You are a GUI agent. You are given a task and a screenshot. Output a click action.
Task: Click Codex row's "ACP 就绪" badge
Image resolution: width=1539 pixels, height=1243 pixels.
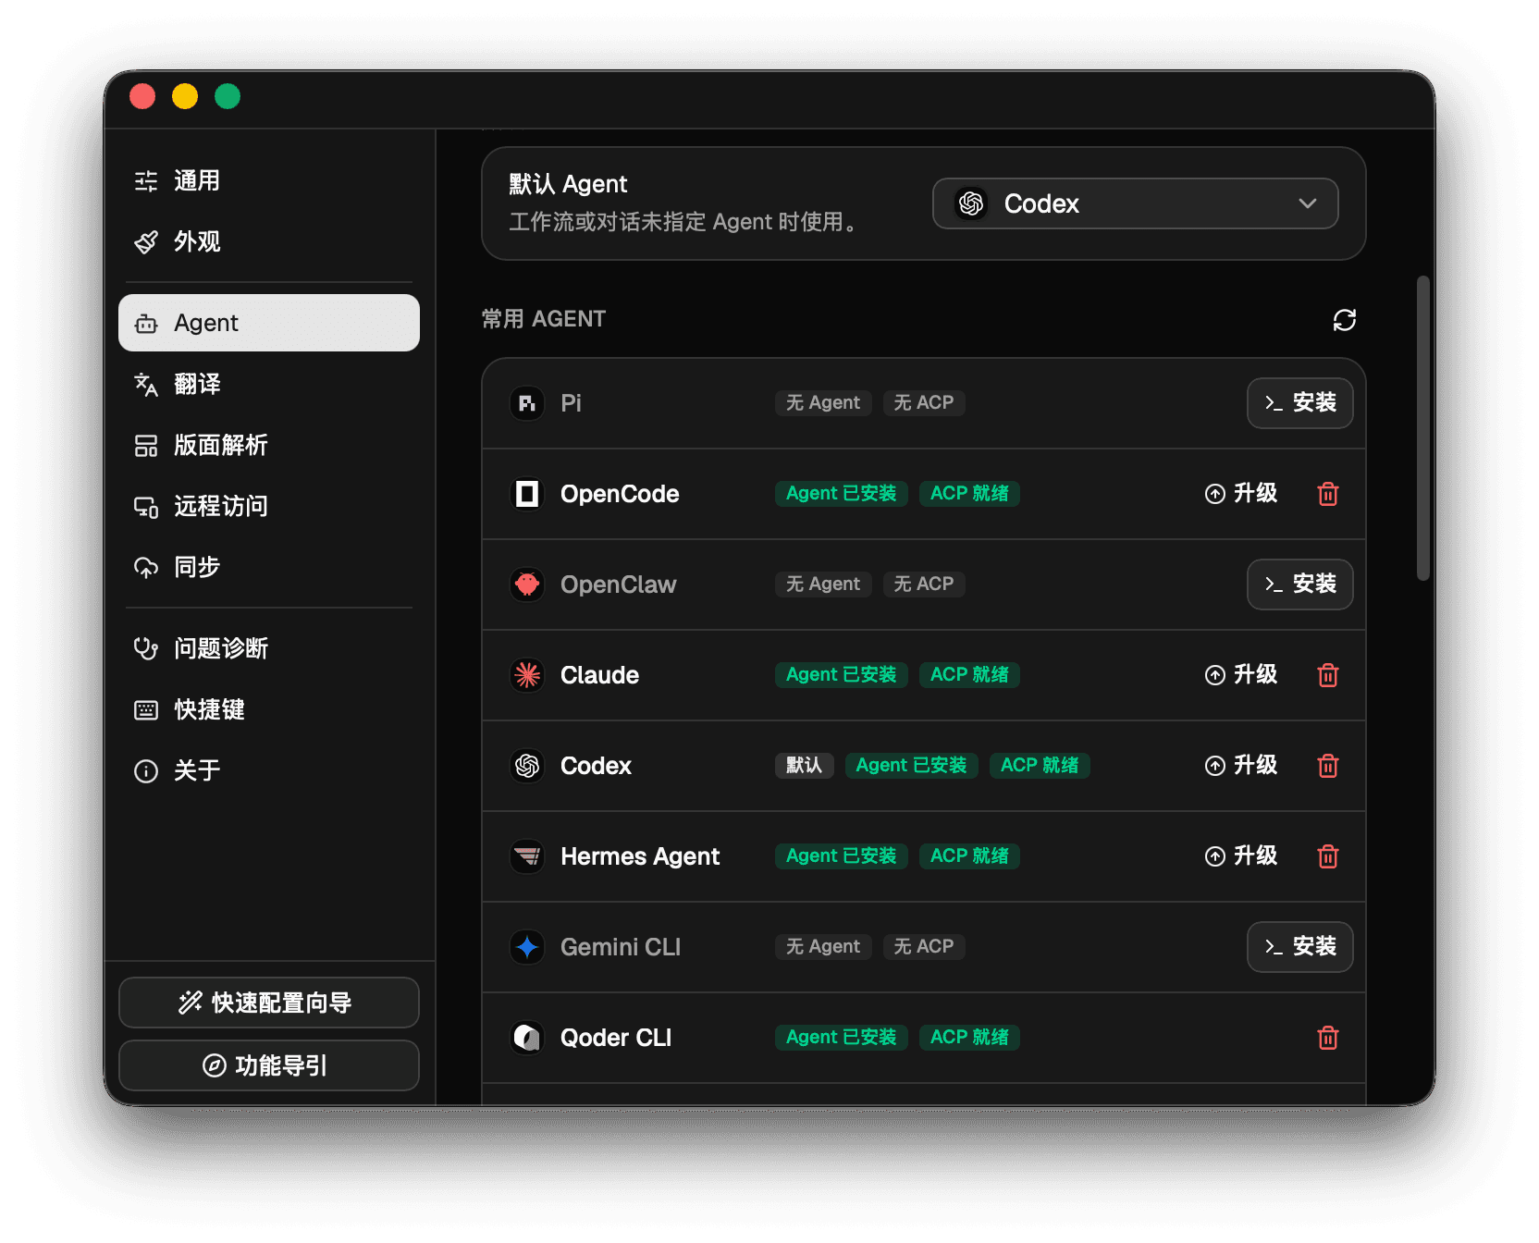pyautogui.click(x=1040, y=766)
